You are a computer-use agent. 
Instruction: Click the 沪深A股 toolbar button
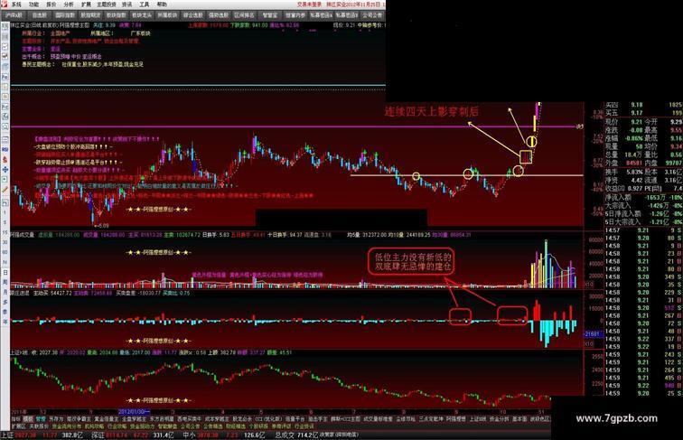coord(13,15)
